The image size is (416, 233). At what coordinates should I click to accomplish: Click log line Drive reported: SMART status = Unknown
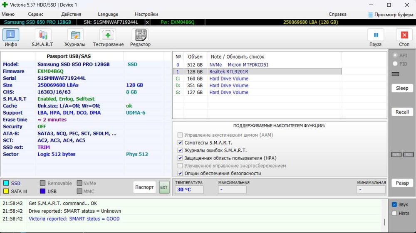click(75, 211)
